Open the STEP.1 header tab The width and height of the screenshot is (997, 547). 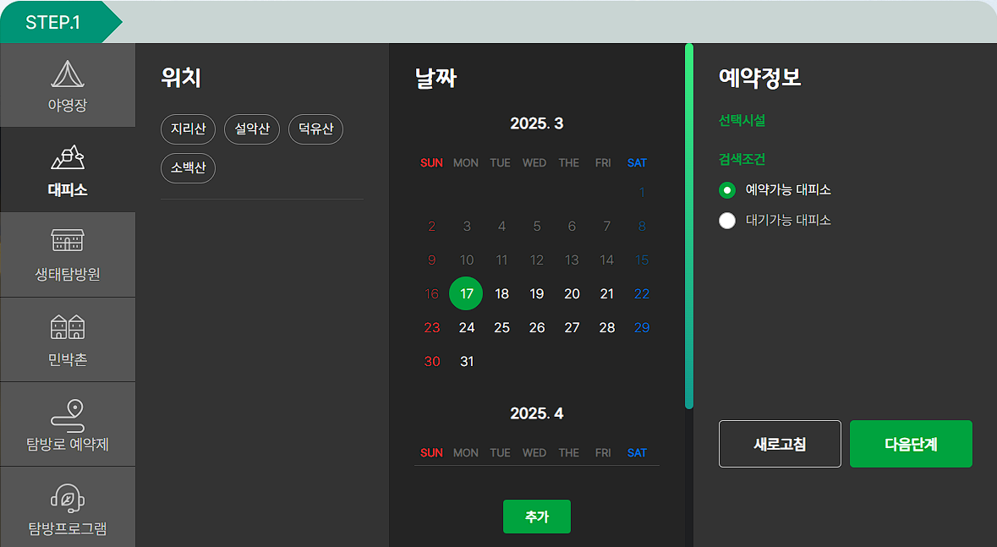51,20
